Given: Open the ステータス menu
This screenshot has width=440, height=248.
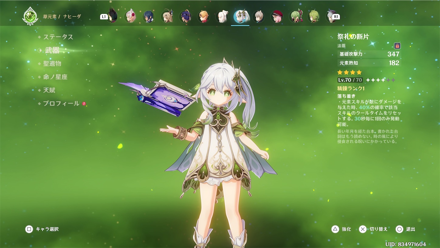Looking at the screenshot, I should (58, 37).
